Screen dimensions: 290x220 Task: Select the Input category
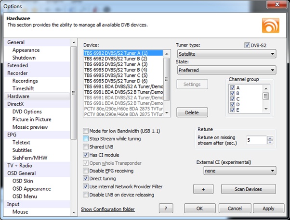tap(37, 204)
